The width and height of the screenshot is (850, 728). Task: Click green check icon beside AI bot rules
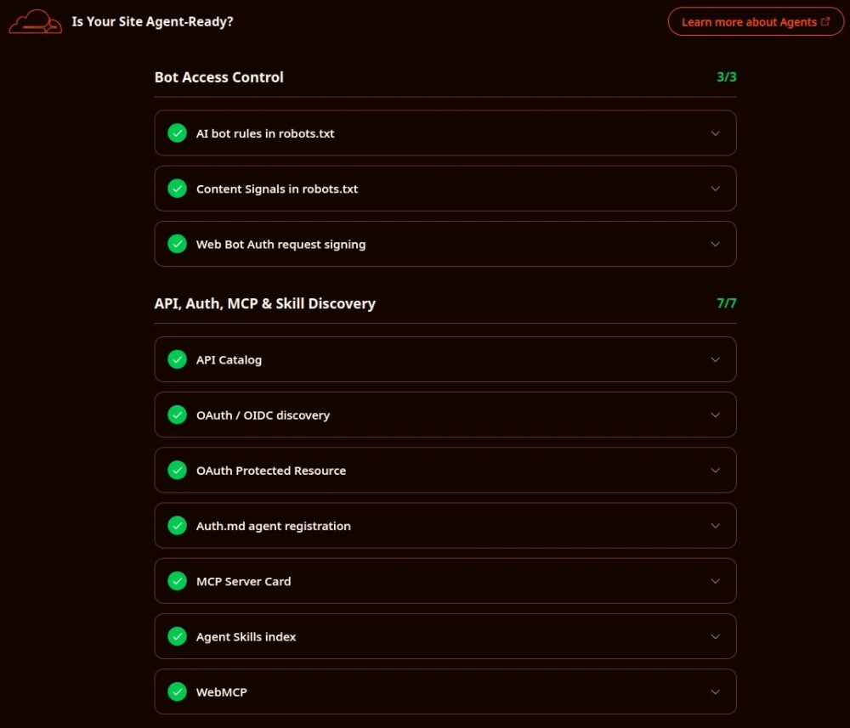tap(178, 133)
